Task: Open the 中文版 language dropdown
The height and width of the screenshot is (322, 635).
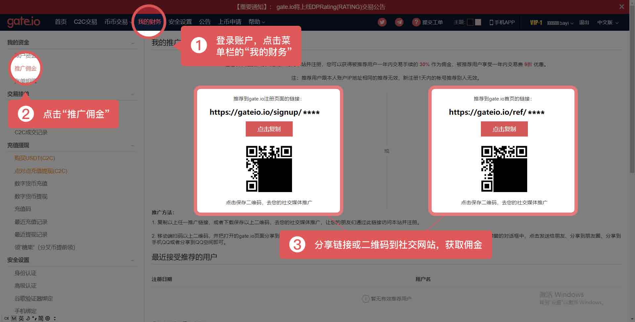Action: pos(608,22)
